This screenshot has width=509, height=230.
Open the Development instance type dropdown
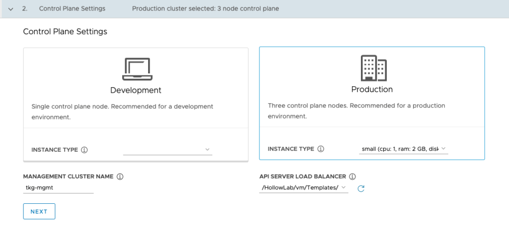168,149
